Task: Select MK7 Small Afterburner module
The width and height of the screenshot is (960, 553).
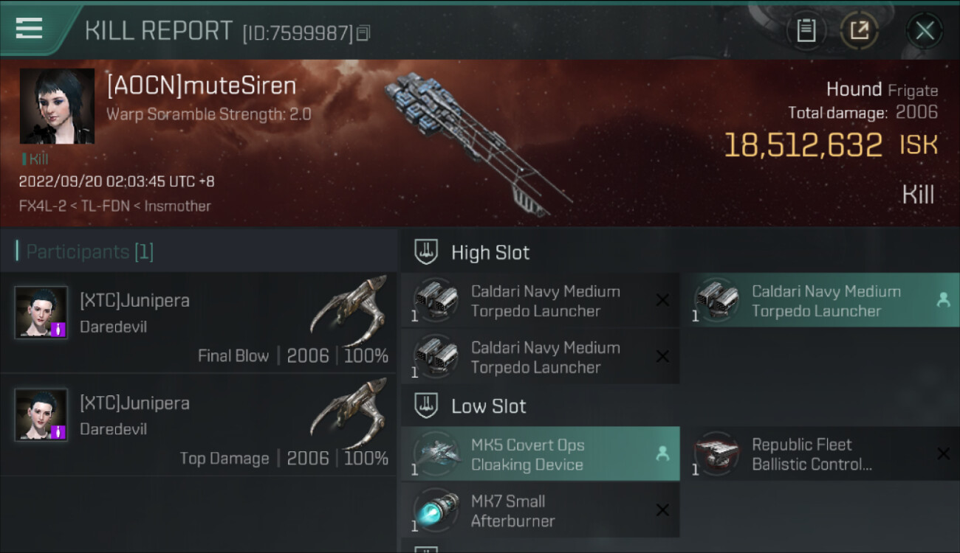Action: click(x=541, y=510)
